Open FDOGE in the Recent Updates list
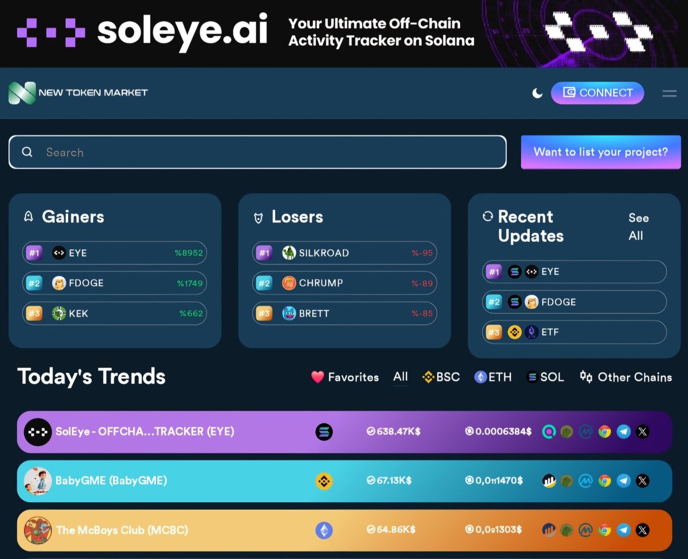 (574, 302)
